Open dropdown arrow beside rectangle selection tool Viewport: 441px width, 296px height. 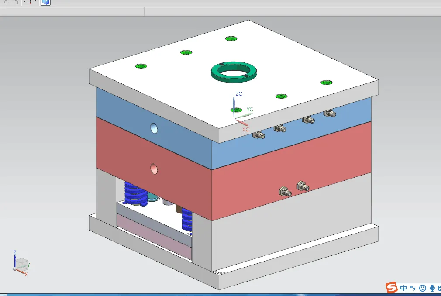point(36,1)
